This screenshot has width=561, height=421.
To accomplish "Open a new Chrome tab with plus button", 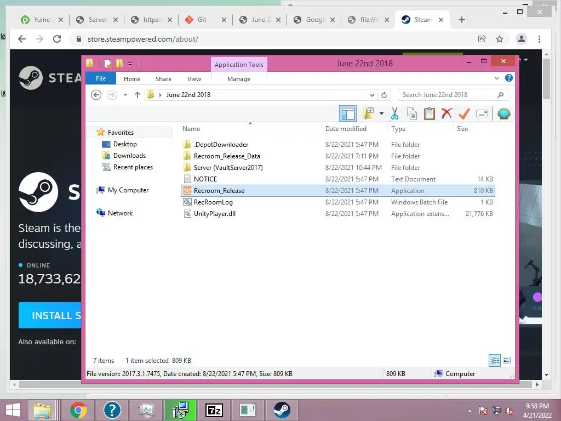I will tap(461, 20).
